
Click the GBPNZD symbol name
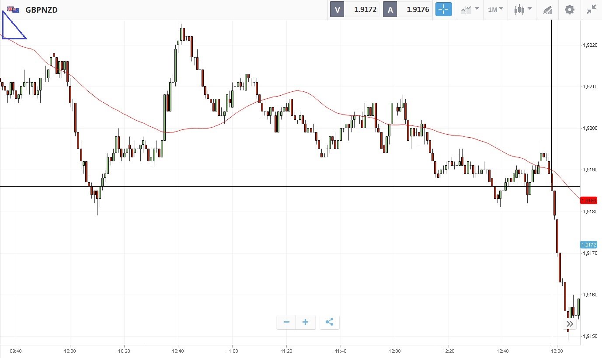click(42, 10)
